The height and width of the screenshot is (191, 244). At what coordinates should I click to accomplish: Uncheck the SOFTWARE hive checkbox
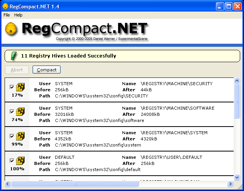point(12,112)
